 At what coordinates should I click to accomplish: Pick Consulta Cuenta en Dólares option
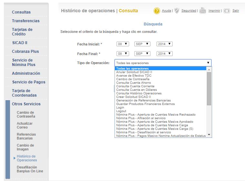[160, 90]
